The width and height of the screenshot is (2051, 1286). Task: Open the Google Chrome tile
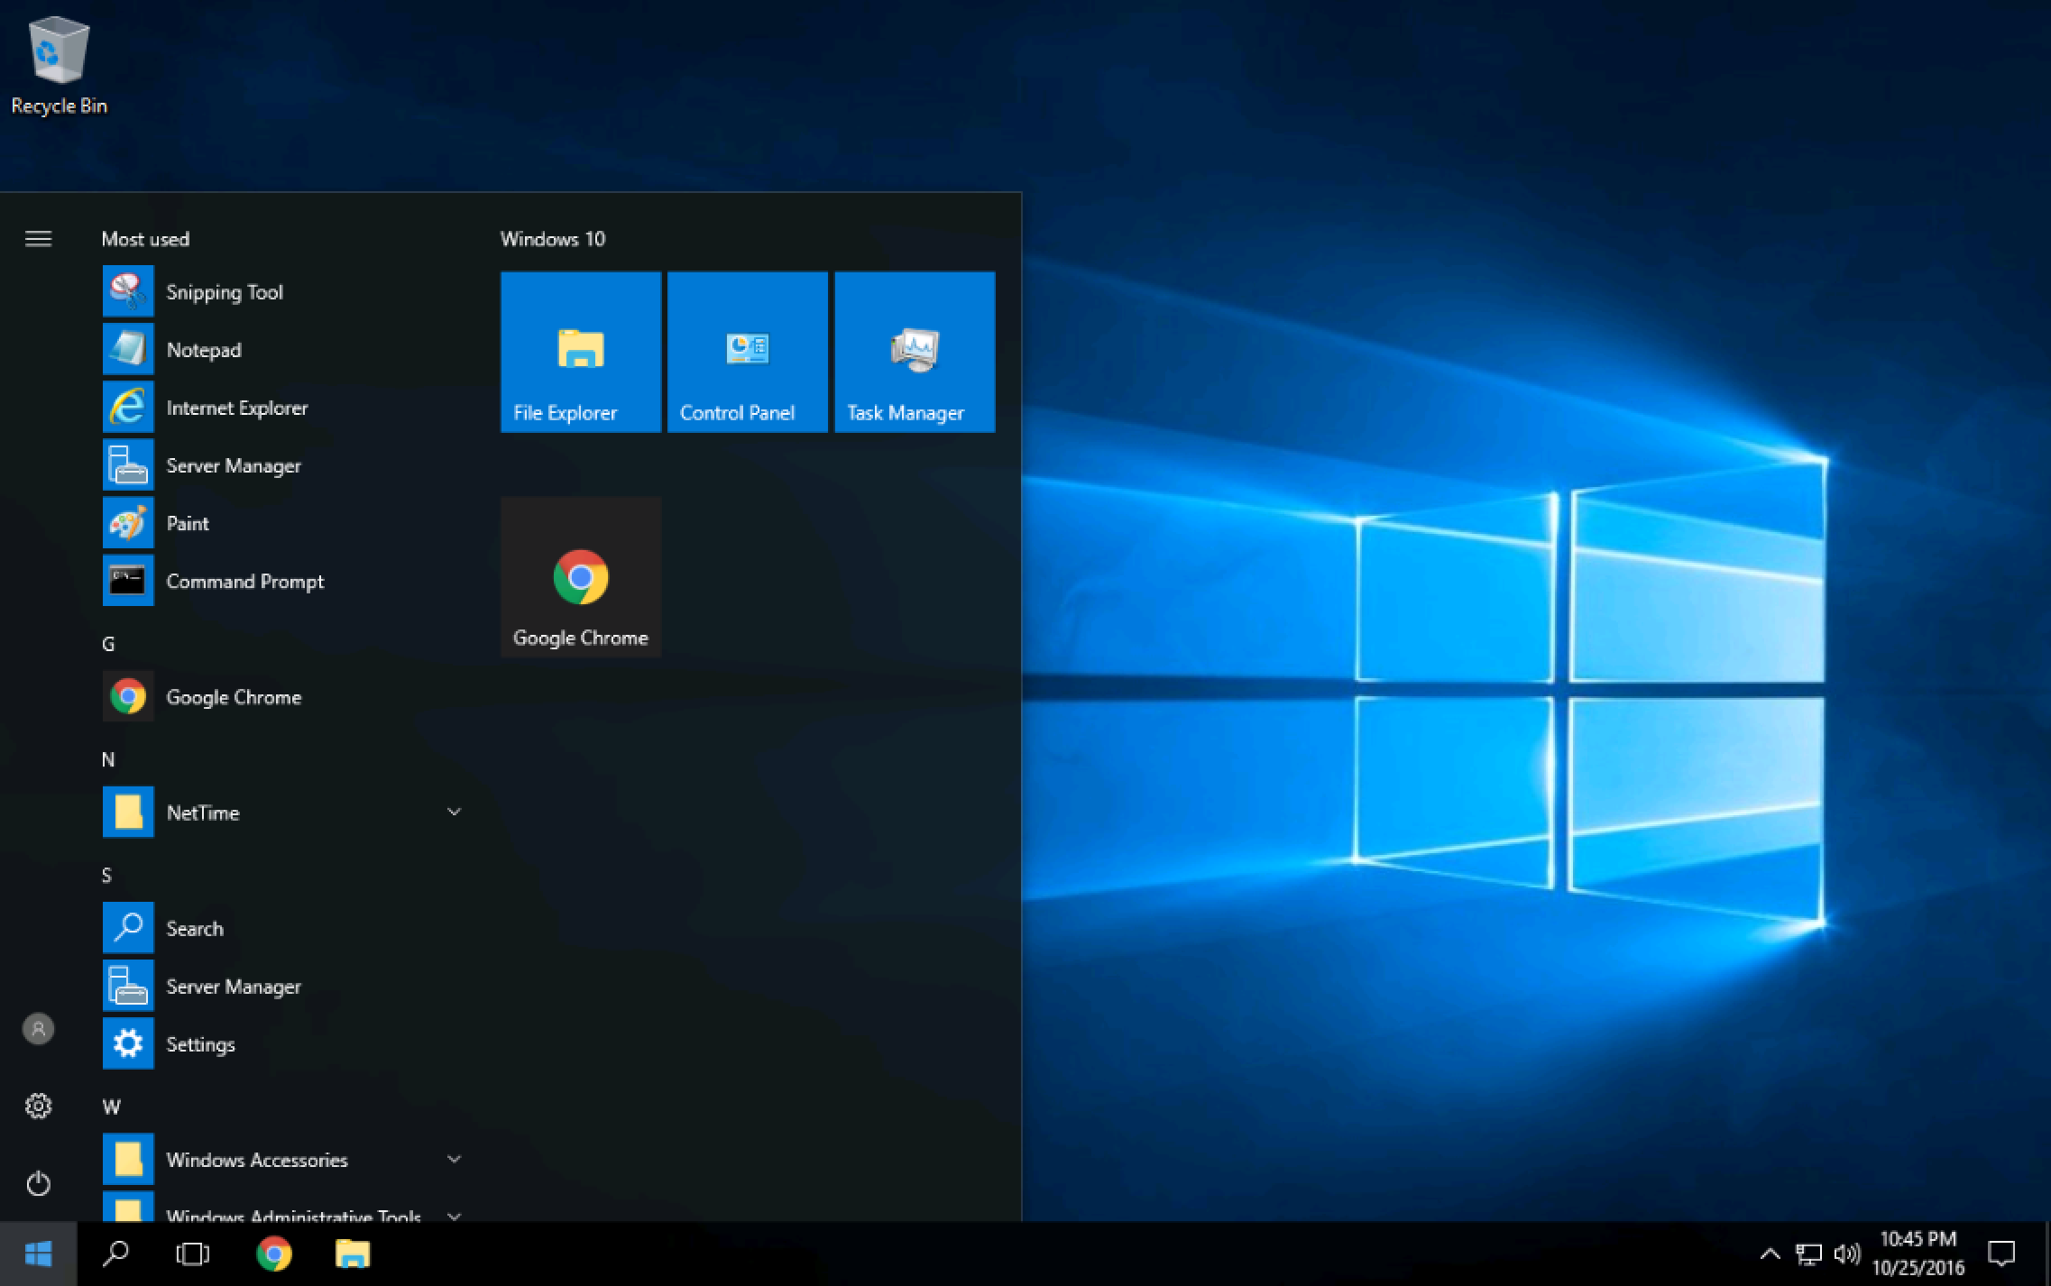(x=580, y=577)
